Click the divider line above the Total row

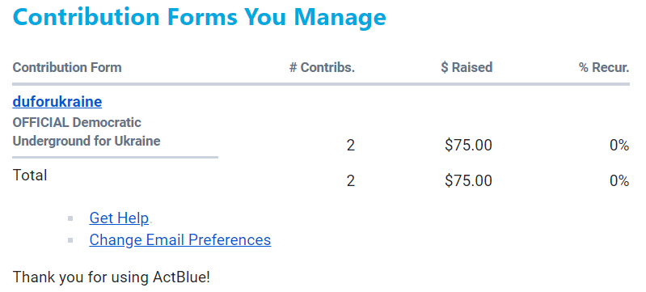116,157
